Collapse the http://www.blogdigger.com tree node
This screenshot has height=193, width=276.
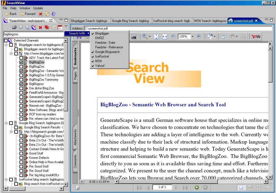point(11,53)
